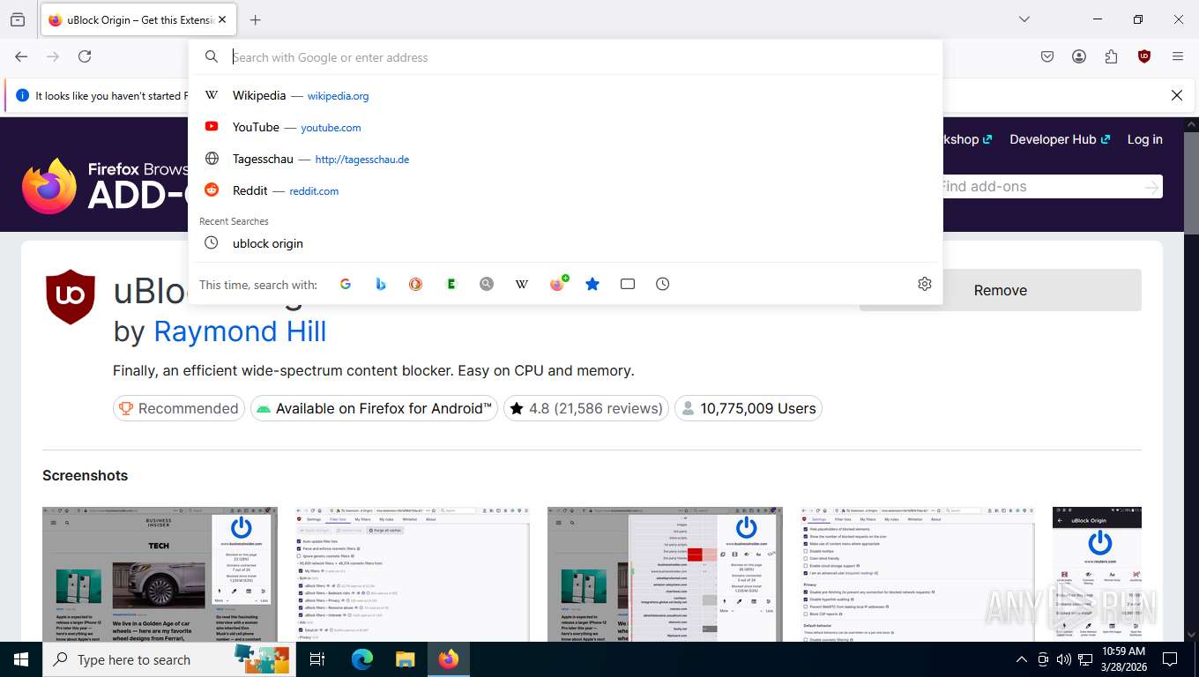Select uBlock Origin browser tab
The image size is (1199, 677).
138,19
